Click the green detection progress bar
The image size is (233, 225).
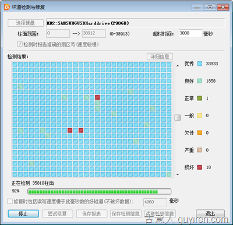(x=99, y=192)
